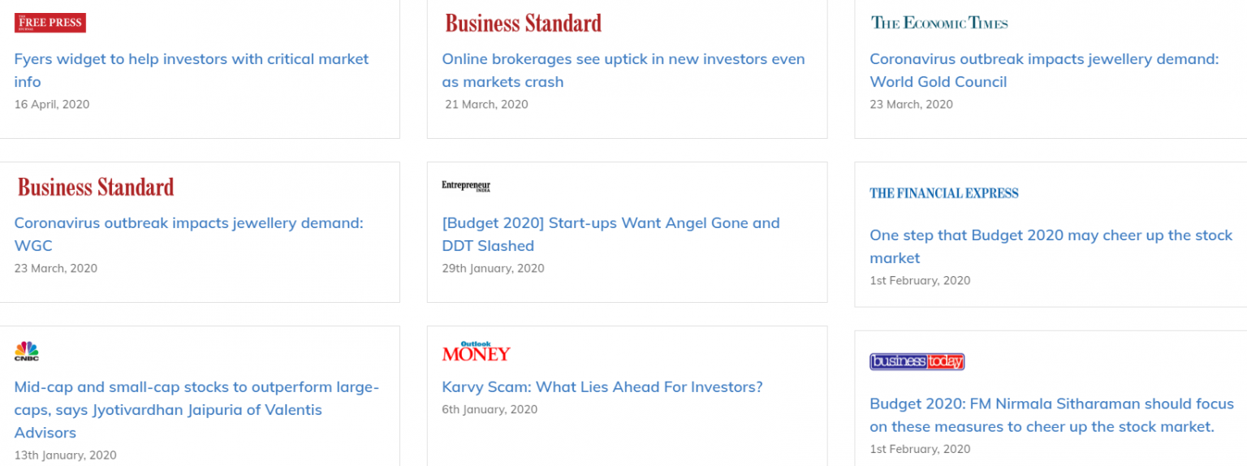Image resolution: width=1247 pixels, height=466 pixels.
Task: Open 'Karvy Scam: What Lies Ahead' article
Action: (602, 387)
